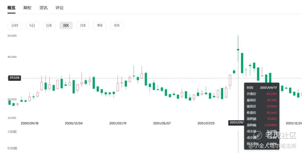
Task: Click the 2001/07/23 date label
Action: pos(206,123)
